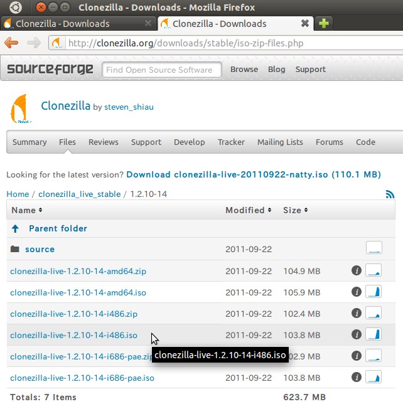Viewport: 403px width, 409px height.
Task: Click the Clonezilla project logo image
Action: click(21, 109)
